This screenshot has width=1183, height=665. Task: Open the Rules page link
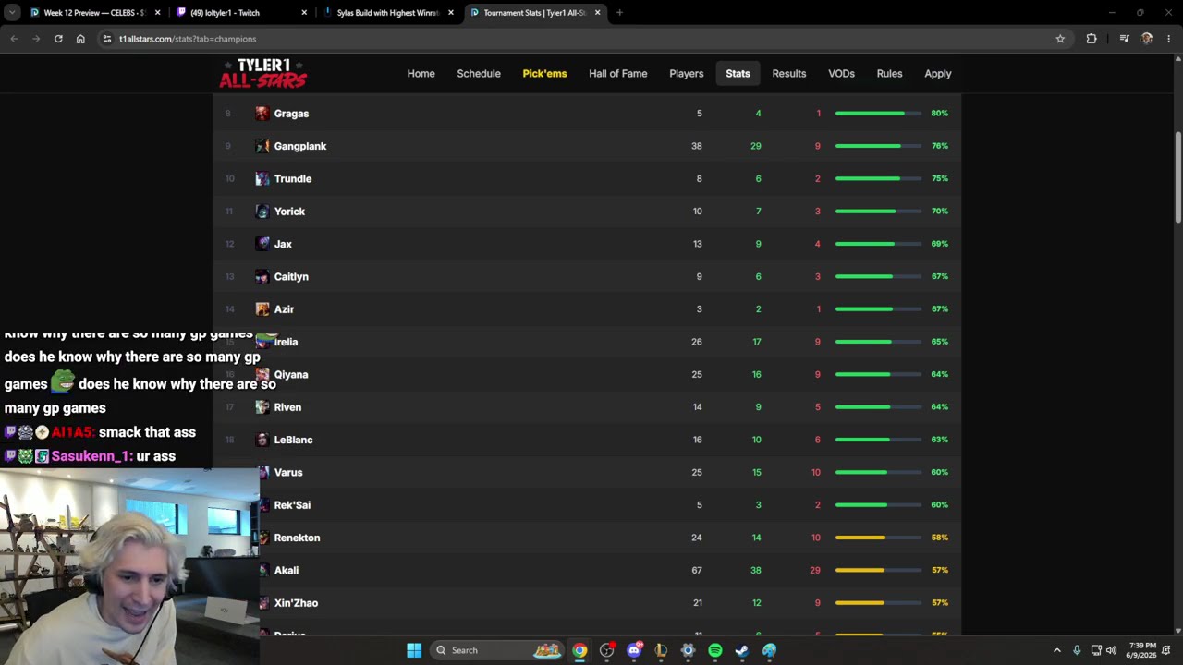tap(889, 74)
